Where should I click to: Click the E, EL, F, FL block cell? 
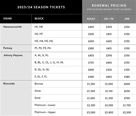57,77
